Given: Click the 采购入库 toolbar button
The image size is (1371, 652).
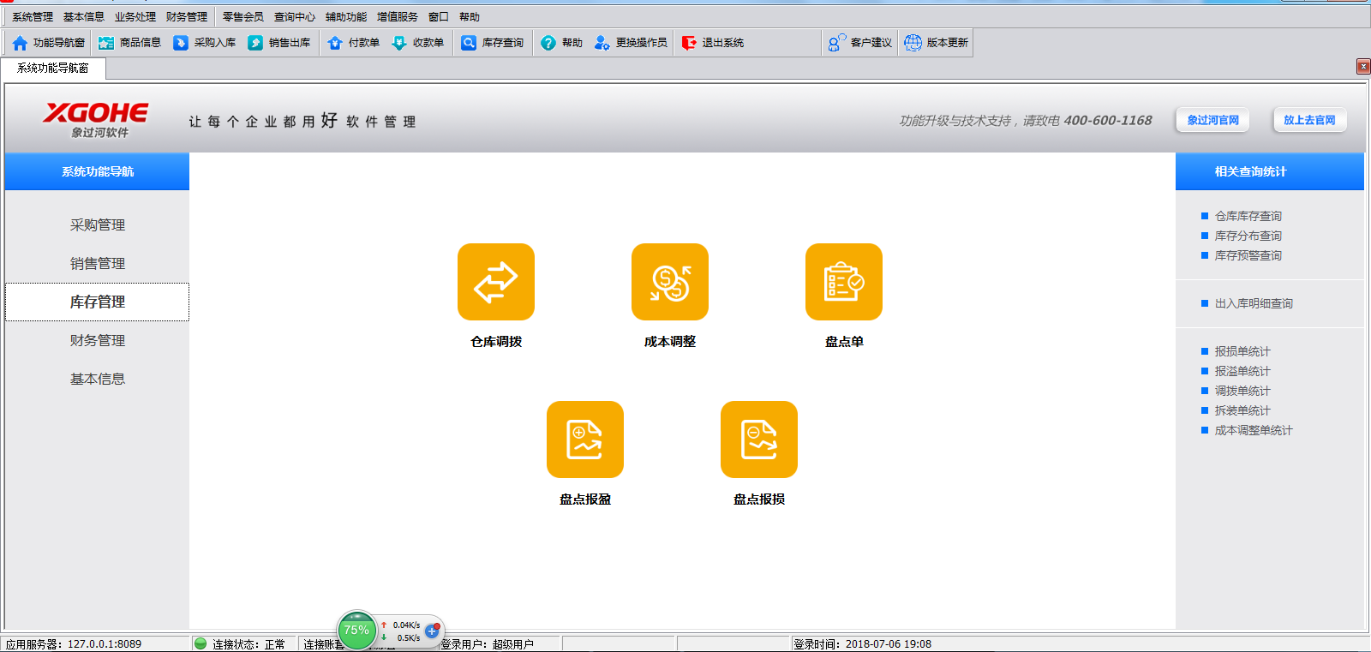Looking at the screenshot, I should (204, 43).
